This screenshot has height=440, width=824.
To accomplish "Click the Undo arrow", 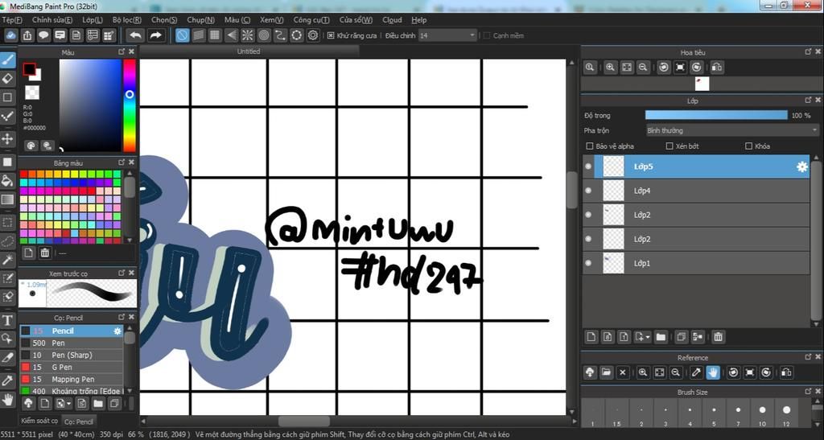I will [135, 35].
